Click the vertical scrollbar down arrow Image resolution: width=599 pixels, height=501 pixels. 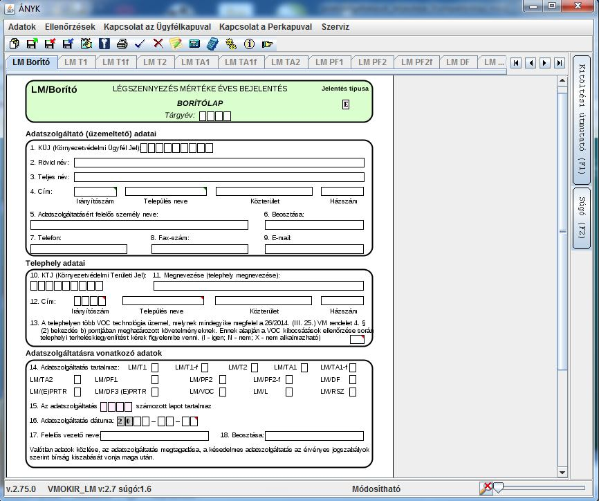click(x=562, y=473)
